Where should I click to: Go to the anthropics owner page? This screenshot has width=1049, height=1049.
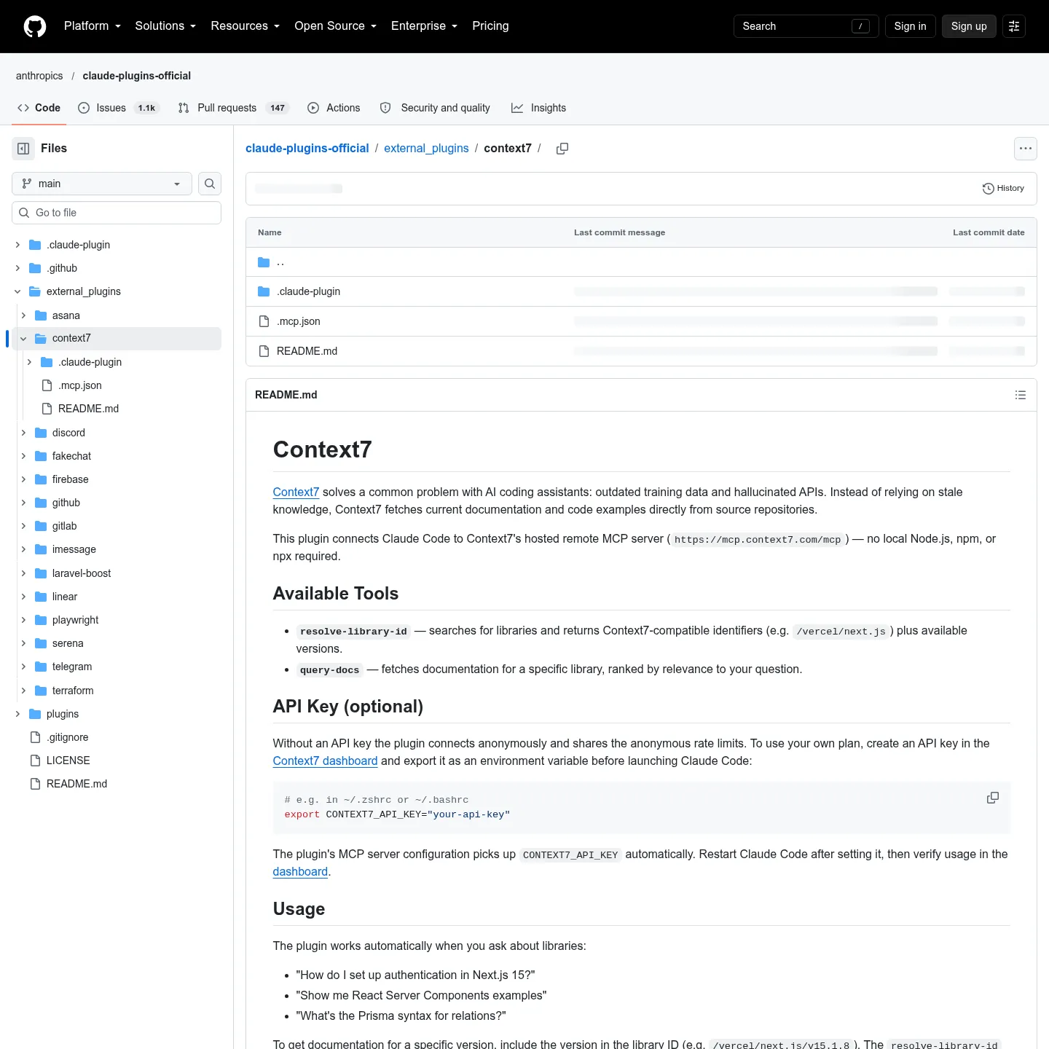39,76
